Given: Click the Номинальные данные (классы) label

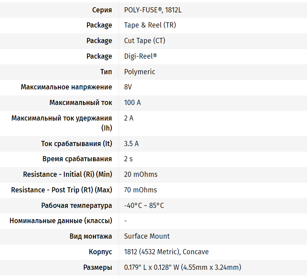Looking at the screenshot, I should coord(61,221).
